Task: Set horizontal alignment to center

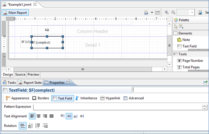Action: (39, 116)
